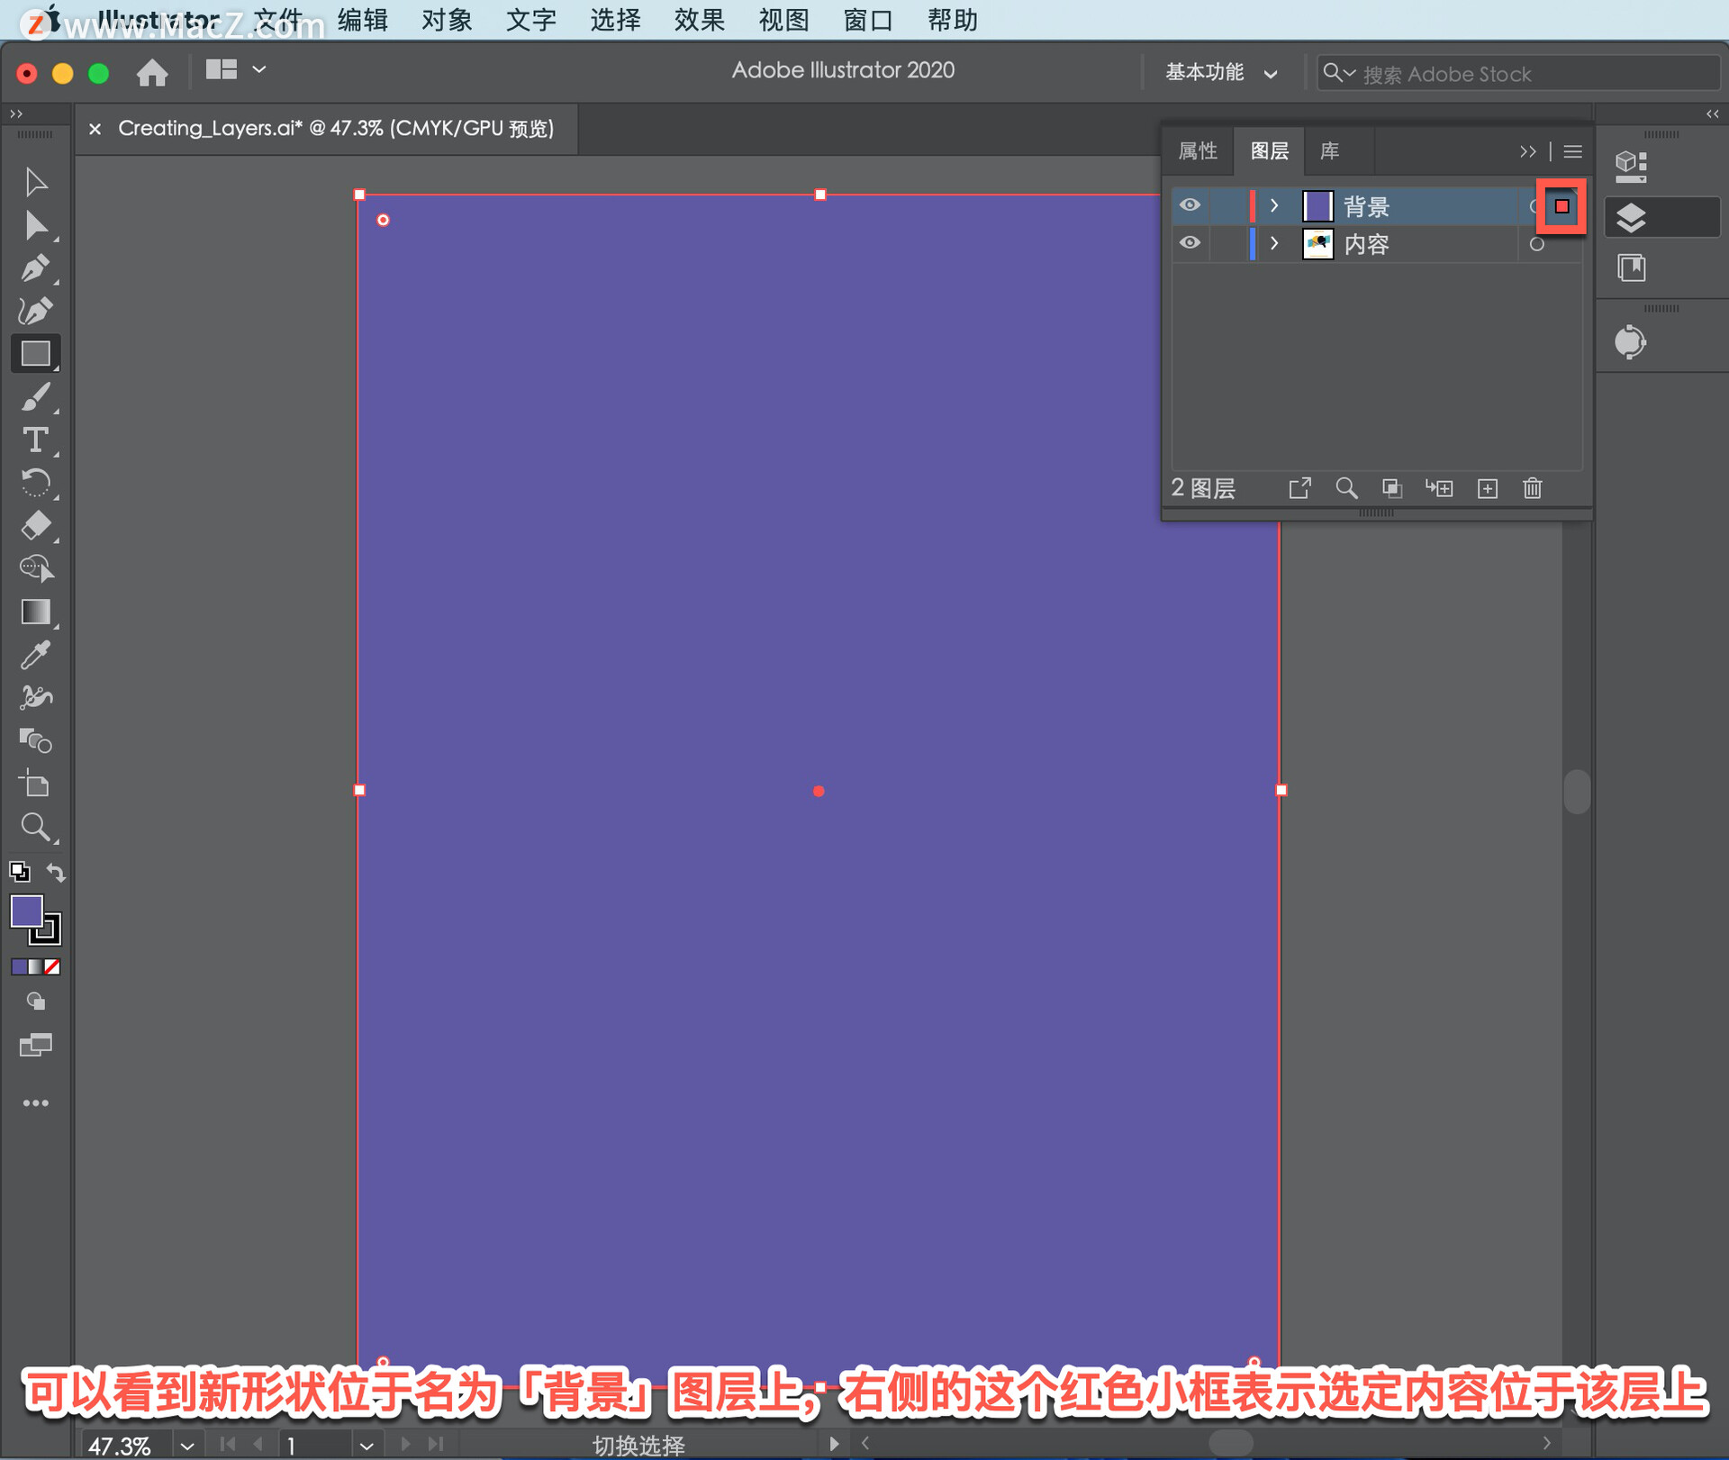Open the 效果 menu
Image resolution: width=1729 pixels, height=1460 pixels.
point(699,20)
